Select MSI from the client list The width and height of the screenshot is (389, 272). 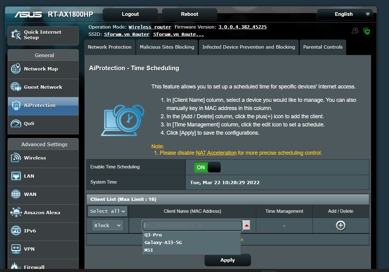point(192,250)
